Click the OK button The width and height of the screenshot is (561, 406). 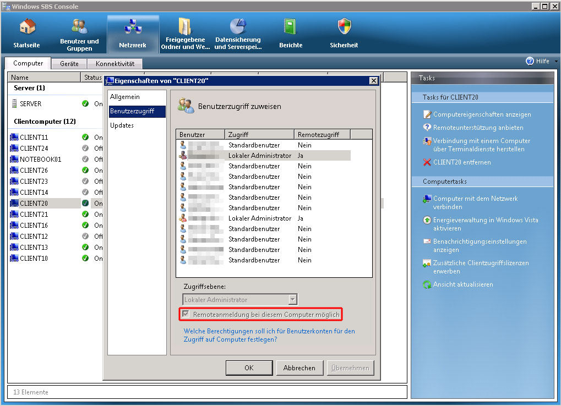[x=249, y=367]
